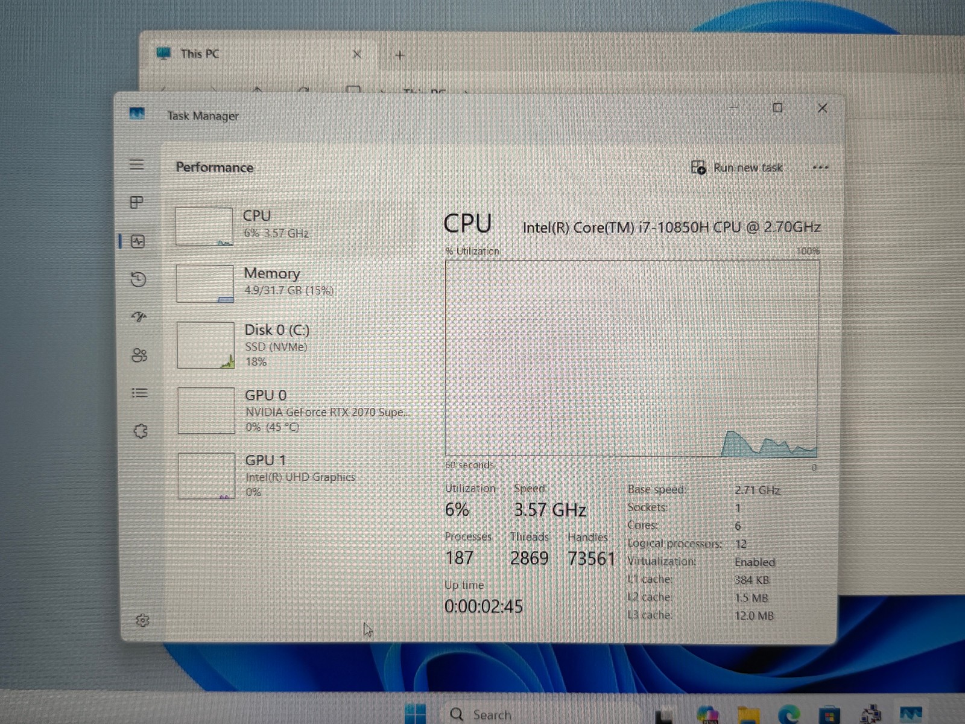Viewport: 965px width, 724px height.
Task: Click the Run new task button
Action: point(736,167)
